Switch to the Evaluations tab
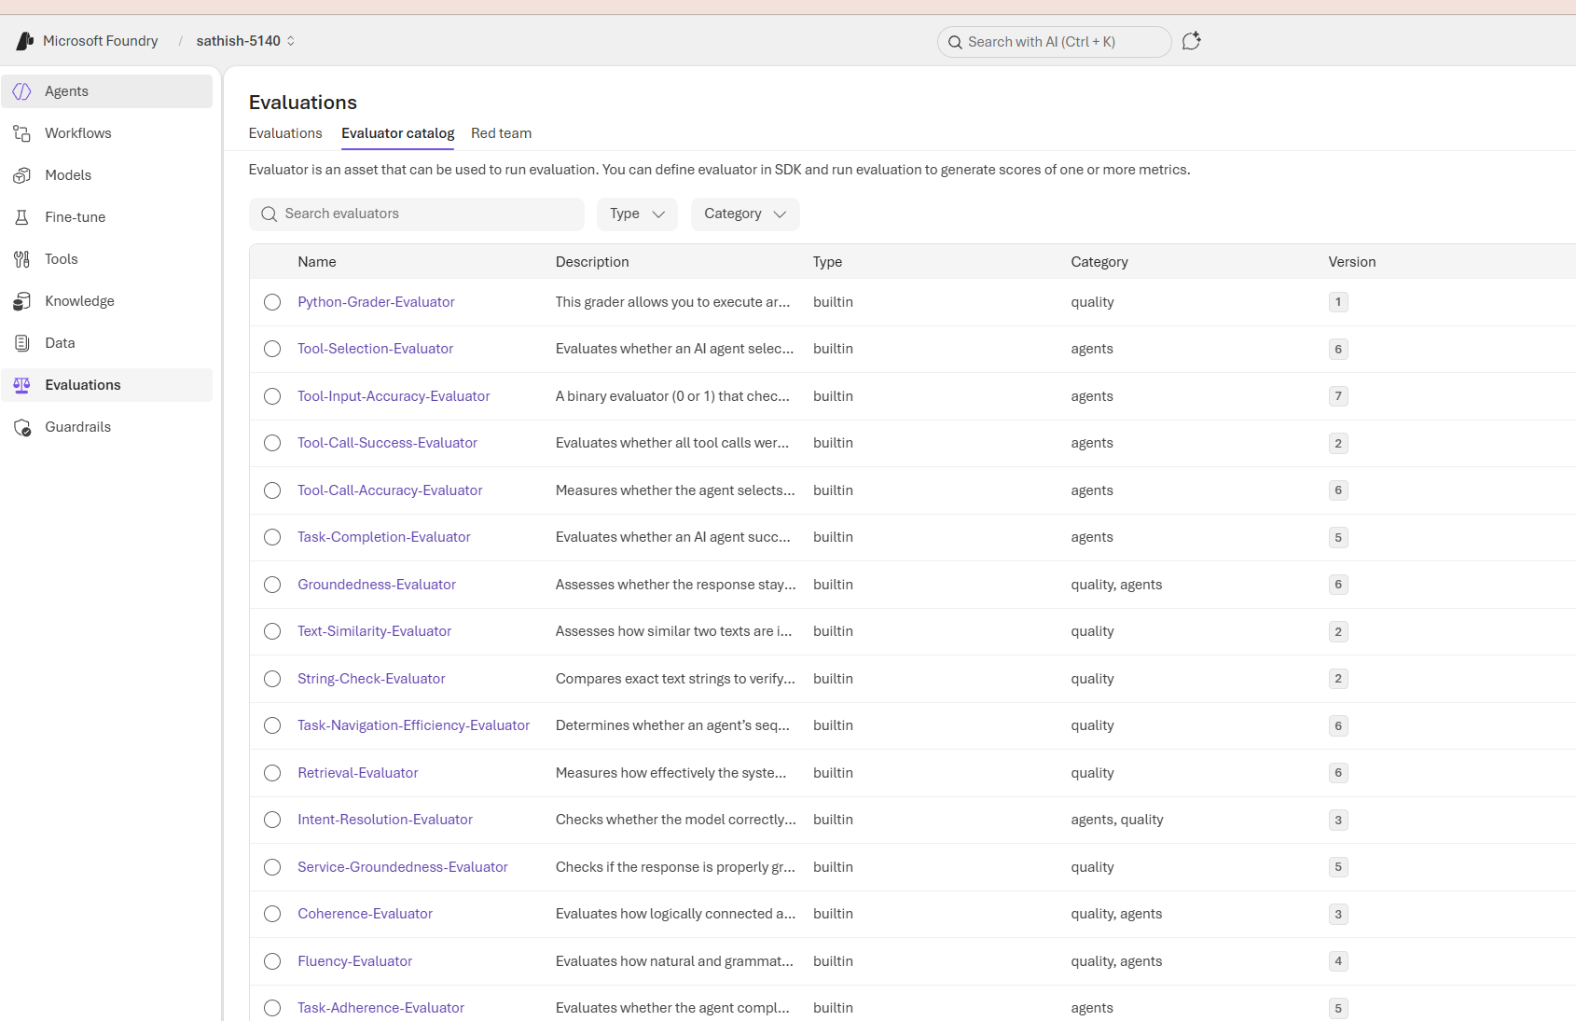Viewport: 1576px width, 1021px height. [x=285, y=133]
